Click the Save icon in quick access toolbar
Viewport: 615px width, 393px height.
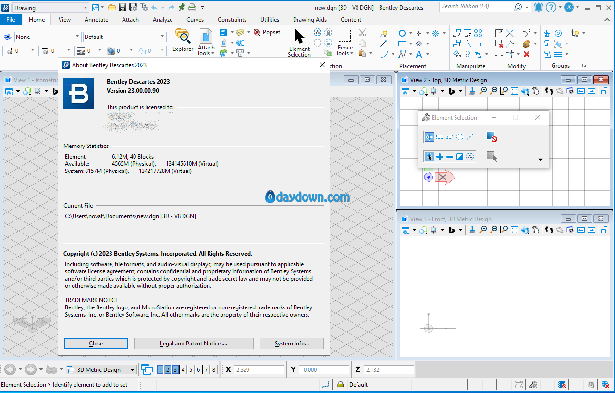tap(123, 7)
